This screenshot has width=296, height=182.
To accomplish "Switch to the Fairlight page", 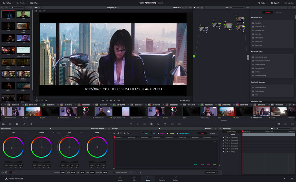I will 162,179.
